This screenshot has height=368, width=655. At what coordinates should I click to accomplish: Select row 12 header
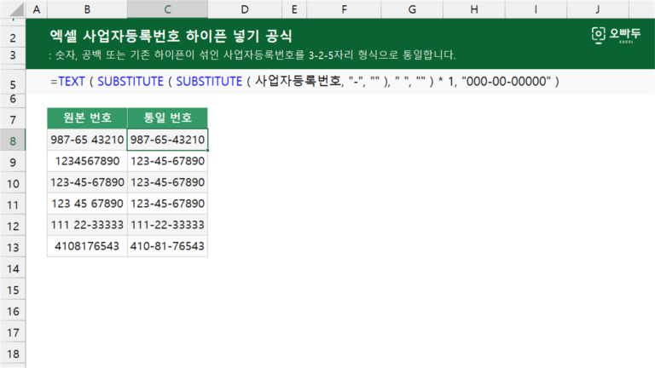point(13,226)
